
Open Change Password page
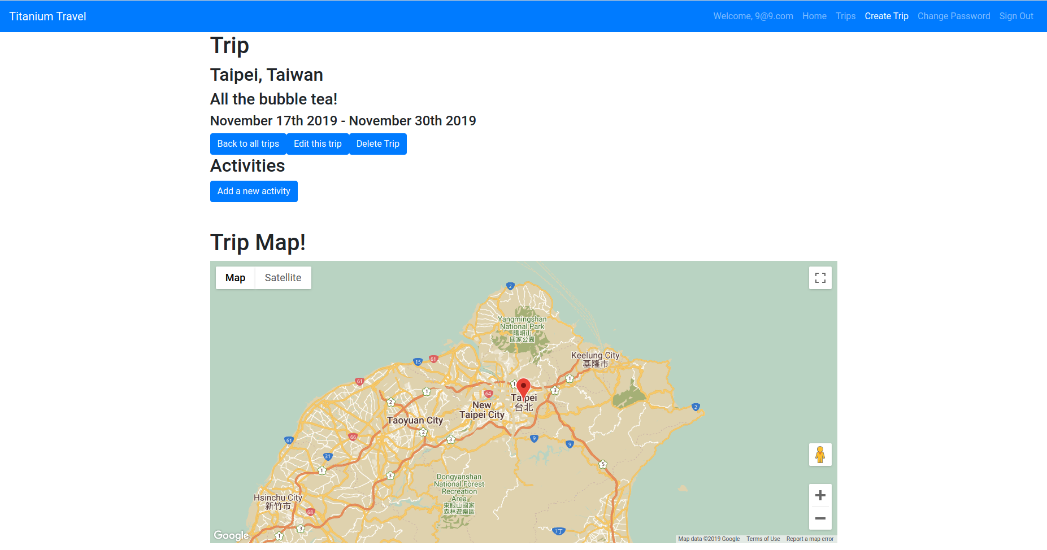[x=953, y=16]
